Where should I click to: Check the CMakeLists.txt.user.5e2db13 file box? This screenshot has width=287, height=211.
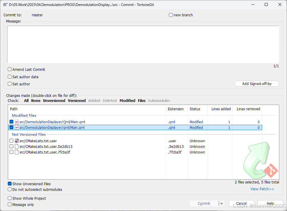coord(11,146)
